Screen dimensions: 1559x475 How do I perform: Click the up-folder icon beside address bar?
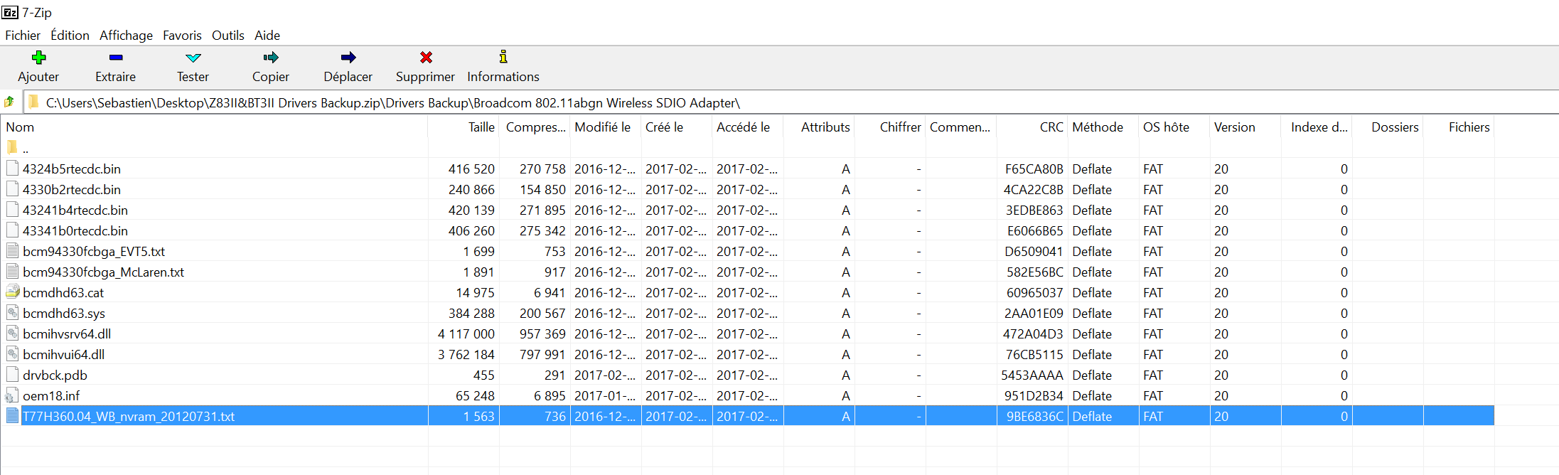10,102
